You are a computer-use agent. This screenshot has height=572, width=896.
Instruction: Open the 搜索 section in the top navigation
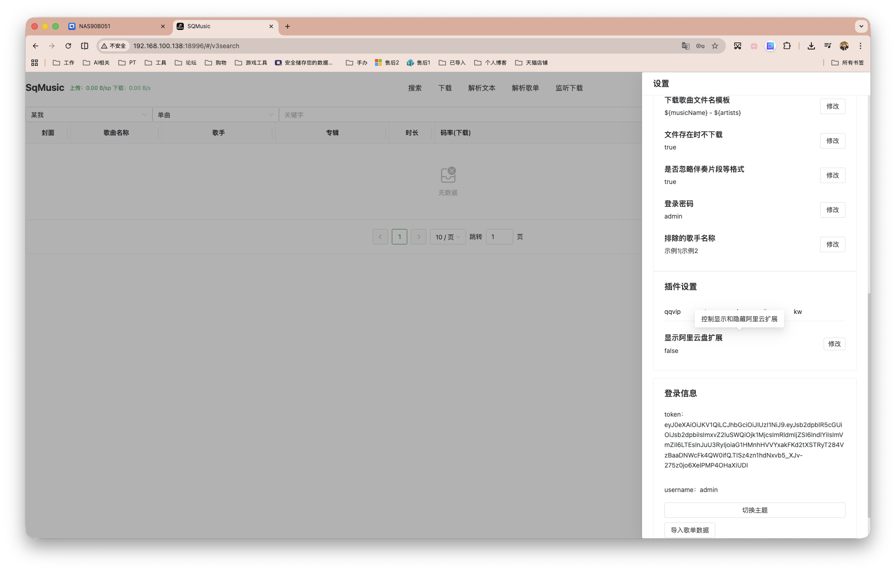pyautogui.click(x=415, y=88)
